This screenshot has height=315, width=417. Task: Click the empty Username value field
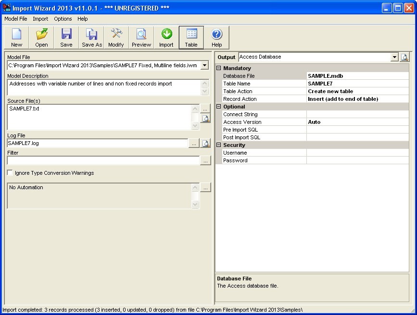(358, 153)
